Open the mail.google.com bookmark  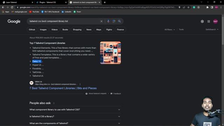point(19,12)
